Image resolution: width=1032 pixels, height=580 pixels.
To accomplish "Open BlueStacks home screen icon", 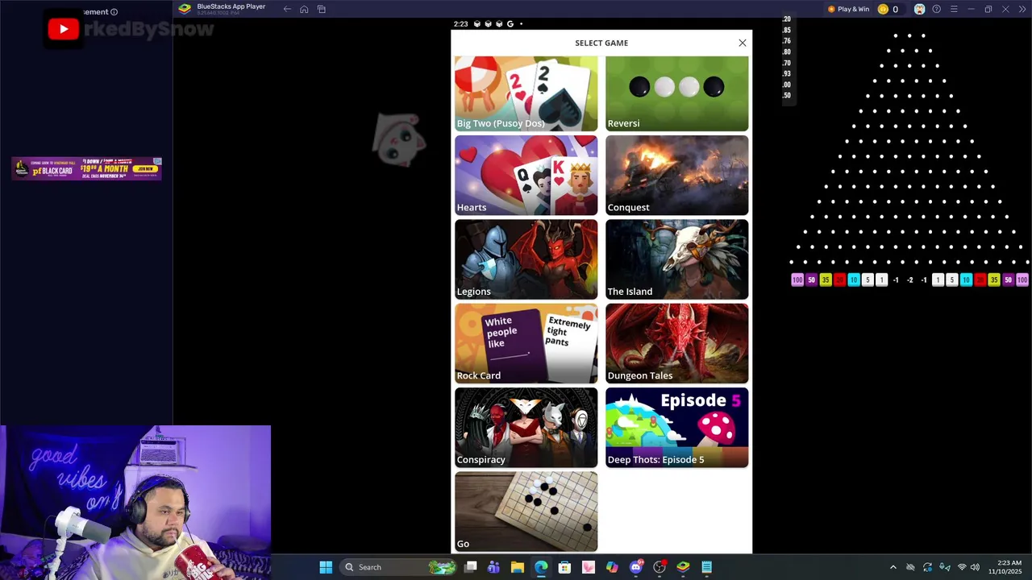I will click(304, 9).
